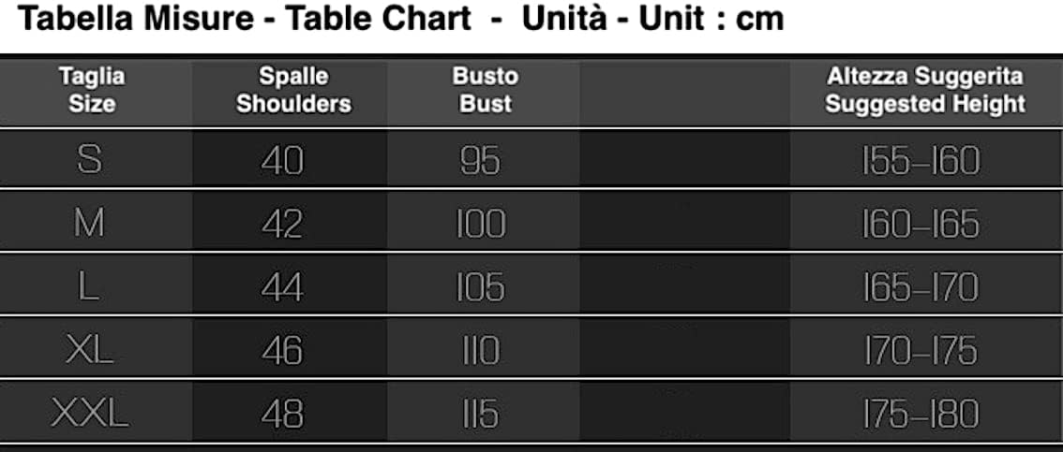This screenshot has height=452, width=1063.
Task: Select shoulders value 44
Action: tap(281, 286)
